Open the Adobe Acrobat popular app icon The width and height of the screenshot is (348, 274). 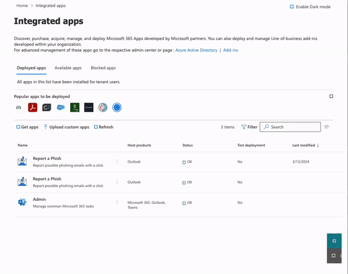(32, 108)
